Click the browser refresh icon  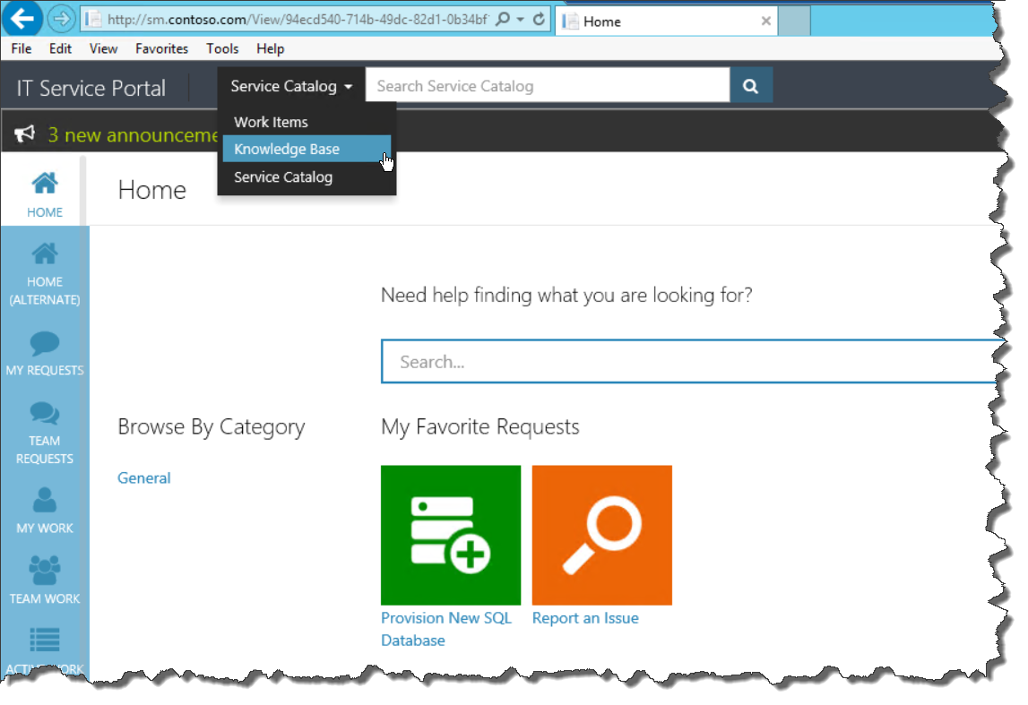pyautogui.click(x=539, y=19)
